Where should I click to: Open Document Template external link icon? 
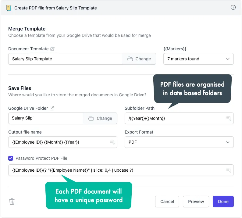[x=52, y=49]
